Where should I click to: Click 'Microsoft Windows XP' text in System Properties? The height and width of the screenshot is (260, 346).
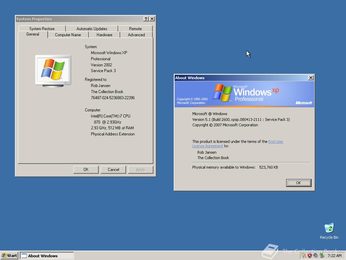(x=109, y=53)
